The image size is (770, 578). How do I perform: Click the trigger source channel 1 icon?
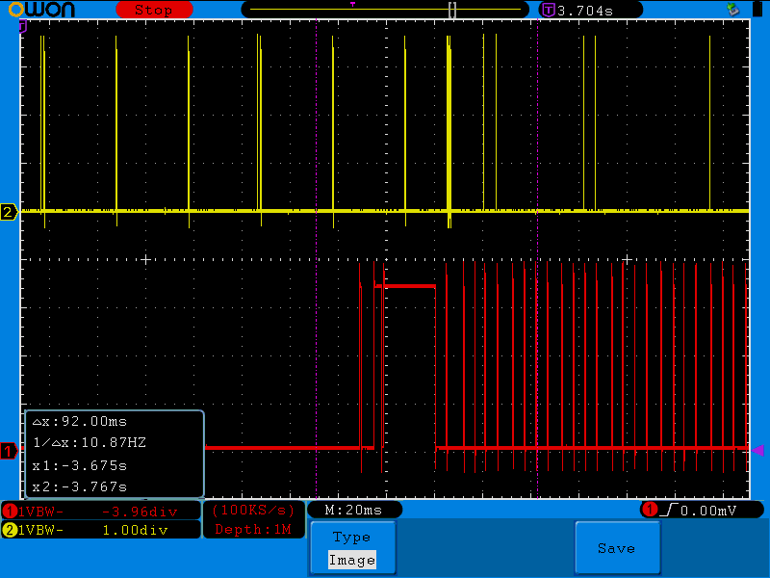point(651,510)
